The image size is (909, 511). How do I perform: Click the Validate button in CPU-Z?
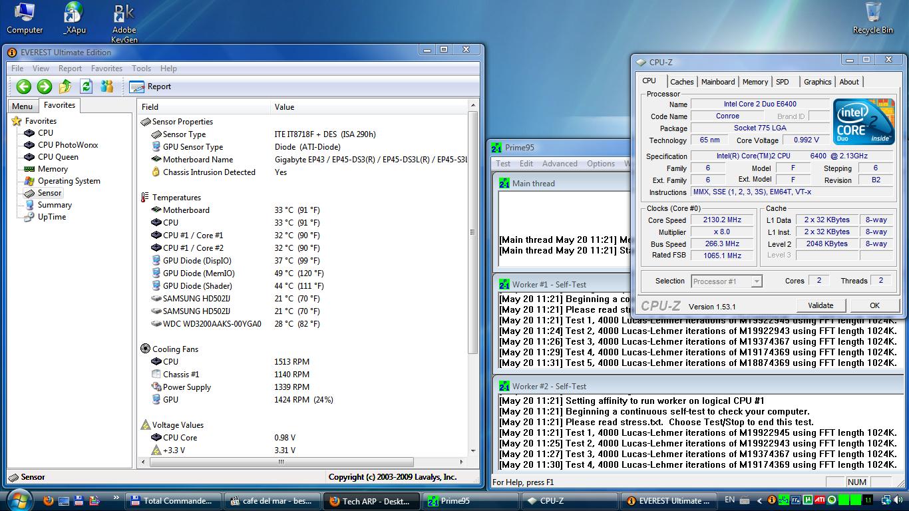tap(820, 305)
